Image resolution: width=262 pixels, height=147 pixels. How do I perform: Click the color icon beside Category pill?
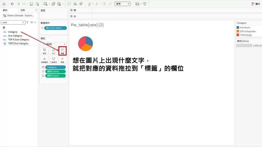pyautogui.click(x=43, y=67)
